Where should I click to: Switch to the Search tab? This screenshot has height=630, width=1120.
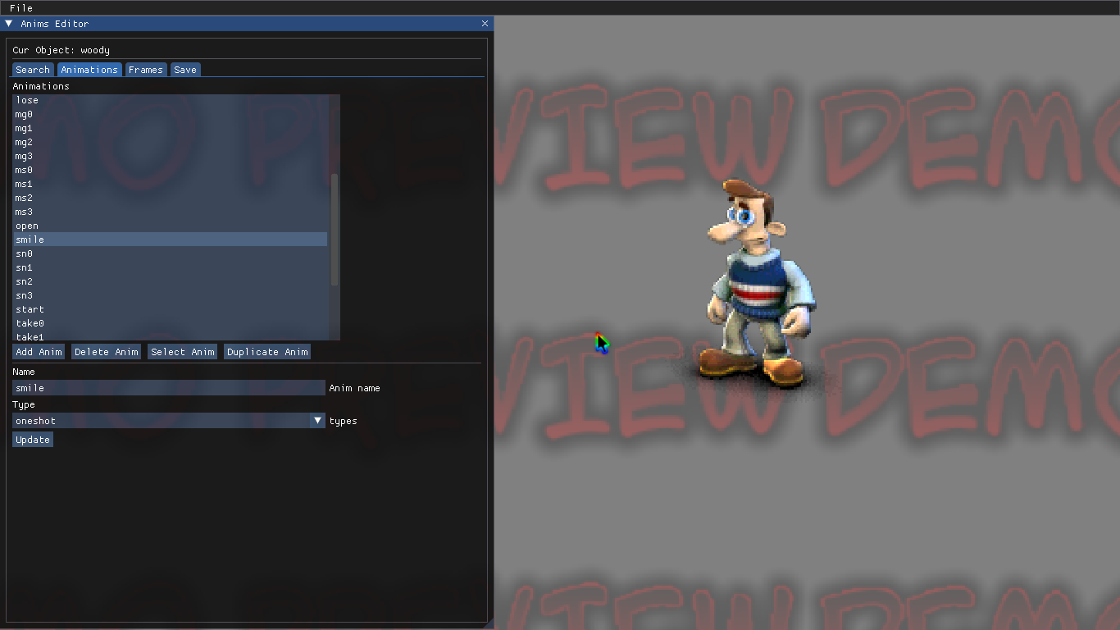pos(33,70)
